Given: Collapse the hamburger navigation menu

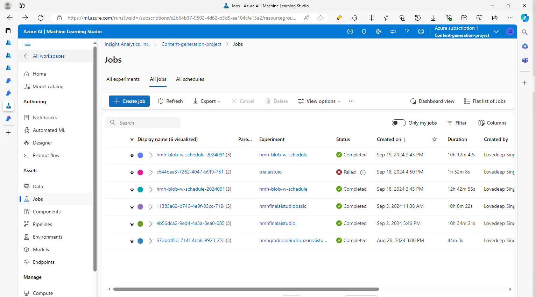Looking at the screenshot, I should tap(28, 44).
